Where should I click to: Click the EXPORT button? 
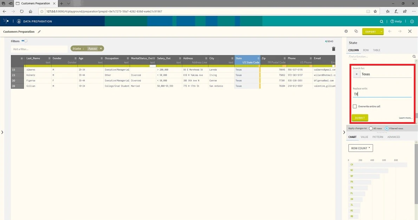tap(371, 32)
